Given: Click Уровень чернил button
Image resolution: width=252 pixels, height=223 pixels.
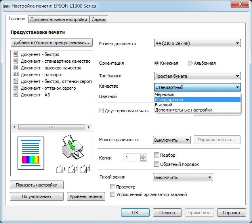Looking at the screenshot, I should (x=86, y=196).
